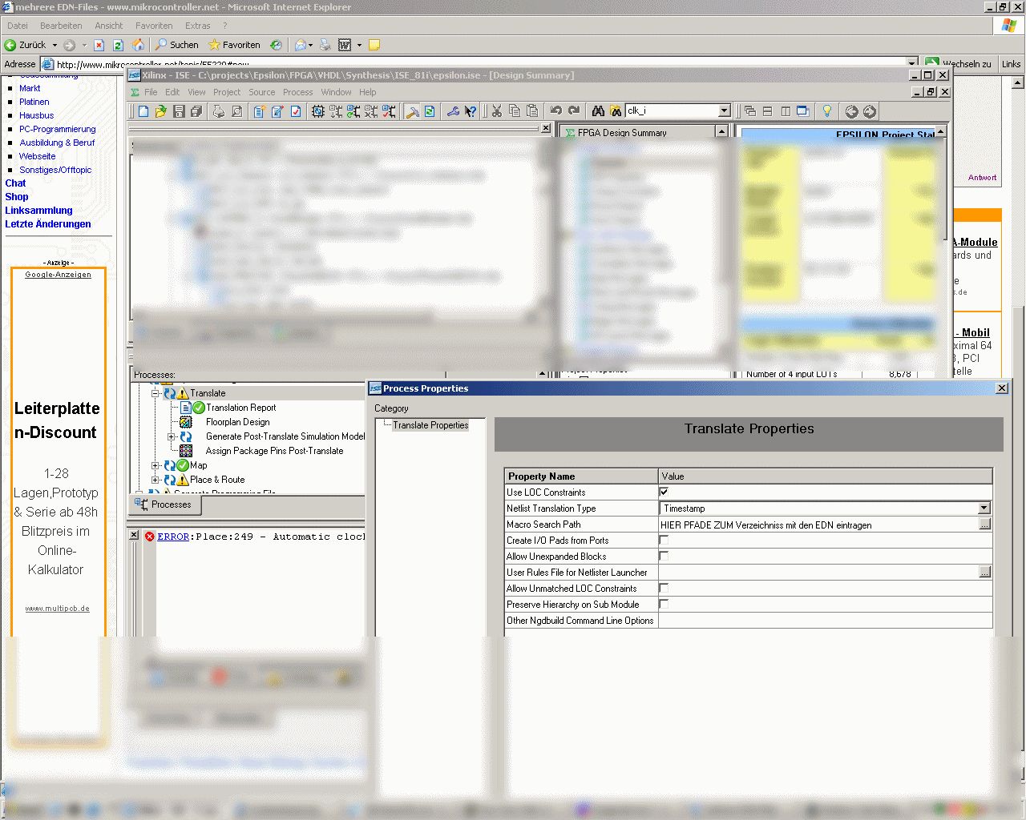Click the IE Zurück back button

[26, 45]
